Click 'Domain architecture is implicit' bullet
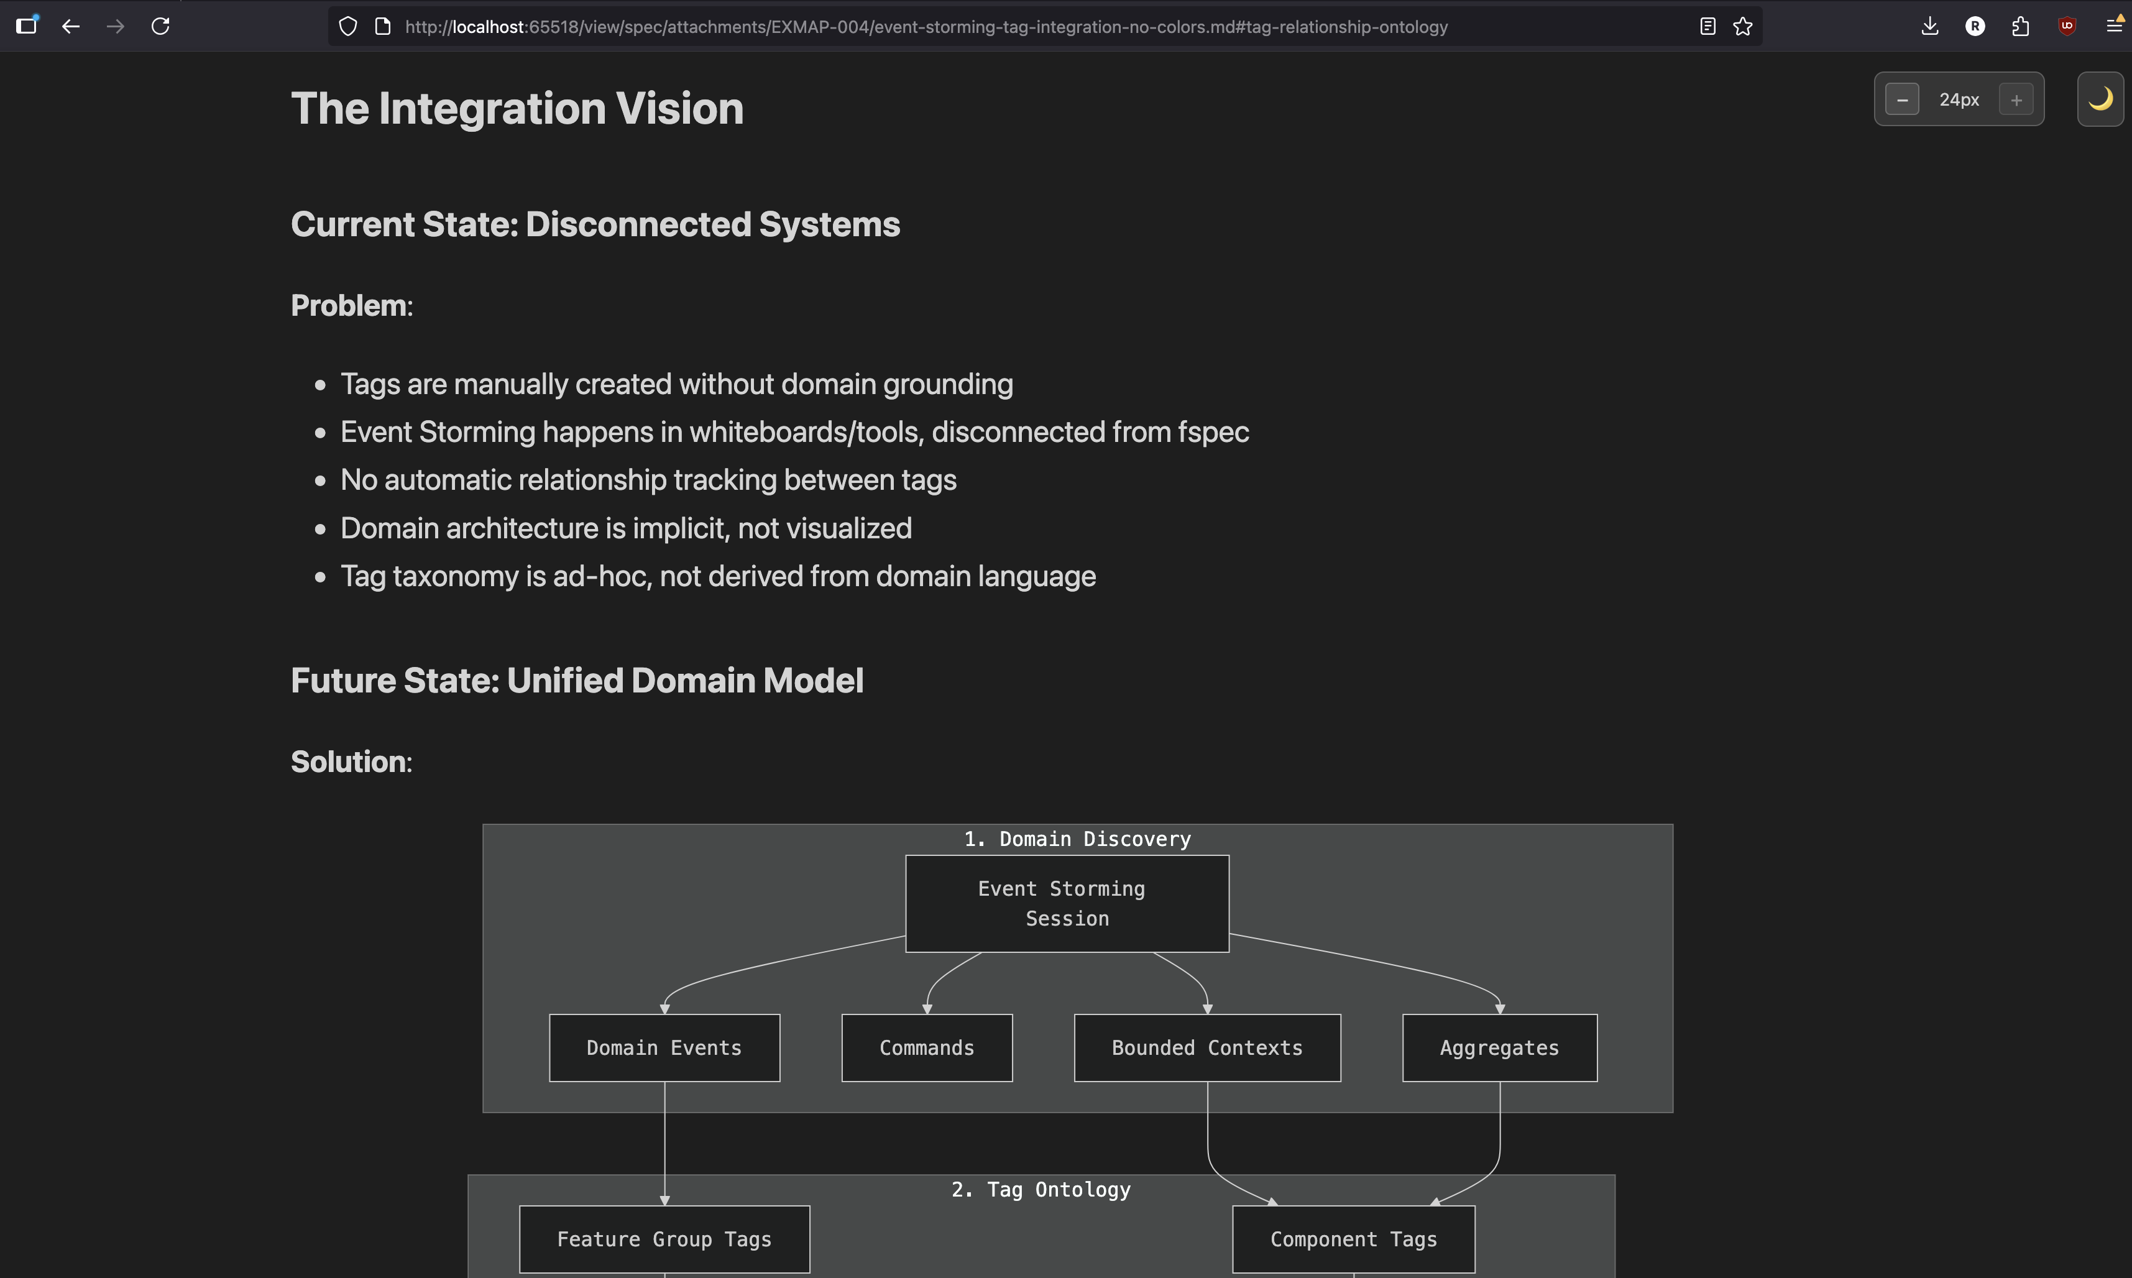The width and height of the screenshot is (2132, 1278). (x=626, y=528)
